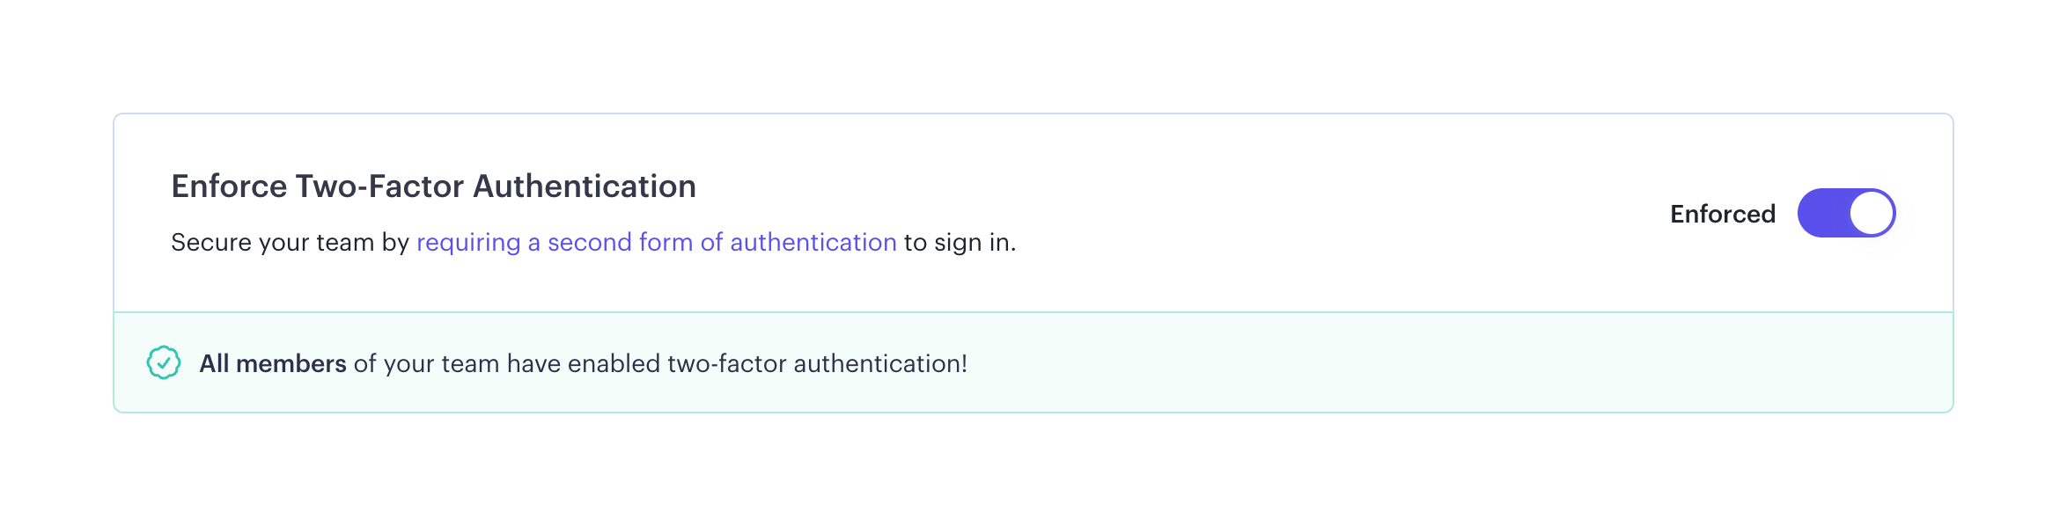The image size is (2067, 526).
Task: Toggle off the Enforced two-factor switch
Action: pyautogui.click(x=1845, y=213)
